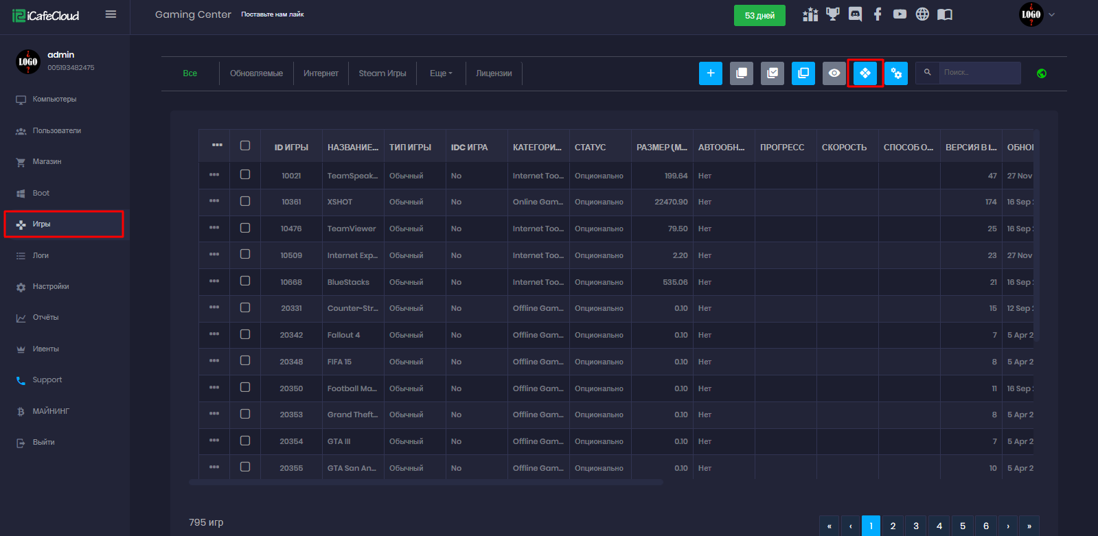1098x536 pixels.
Task: Open the rating stars icon in header
Action: (810, 14)
